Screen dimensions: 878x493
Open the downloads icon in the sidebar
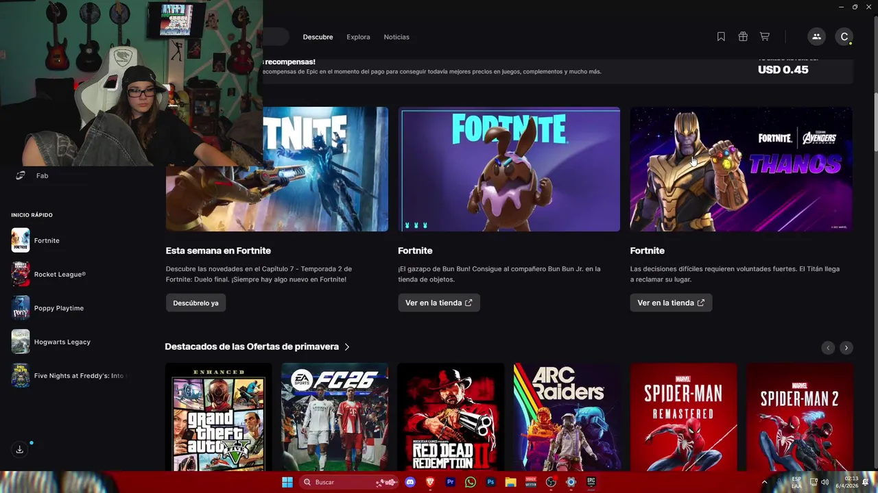click(19, 450)
